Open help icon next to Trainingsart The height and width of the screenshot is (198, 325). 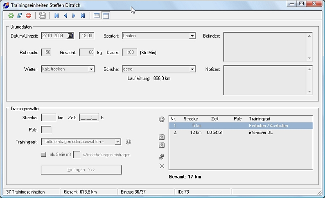(129, 142)
